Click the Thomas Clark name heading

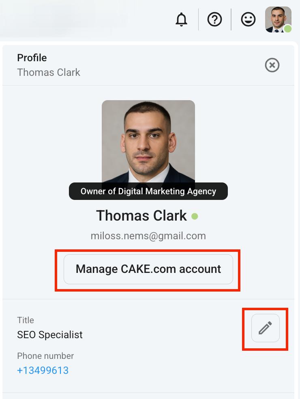[x=141, y=215]
